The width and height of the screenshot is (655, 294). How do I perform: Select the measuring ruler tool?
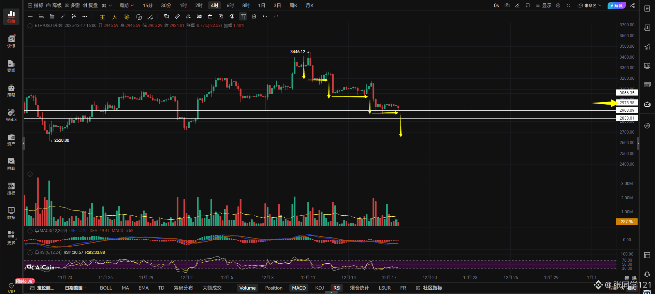point(177,16)
